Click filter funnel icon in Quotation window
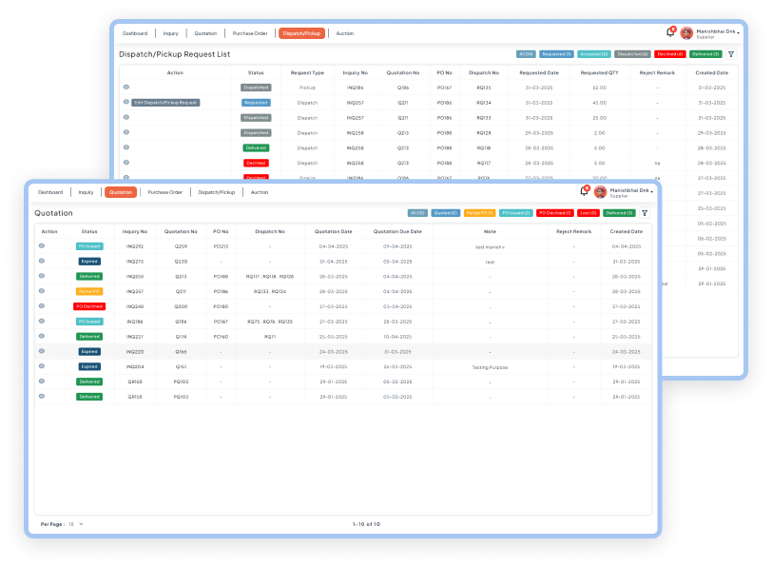 [645, 213]
